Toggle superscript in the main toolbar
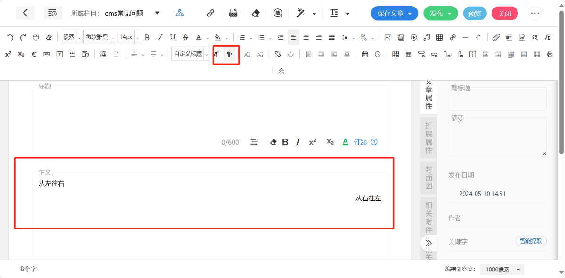 pos(8,54)
